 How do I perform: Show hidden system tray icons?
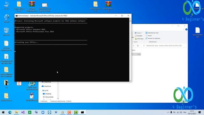pyautogui.click(x=168, y=112)
